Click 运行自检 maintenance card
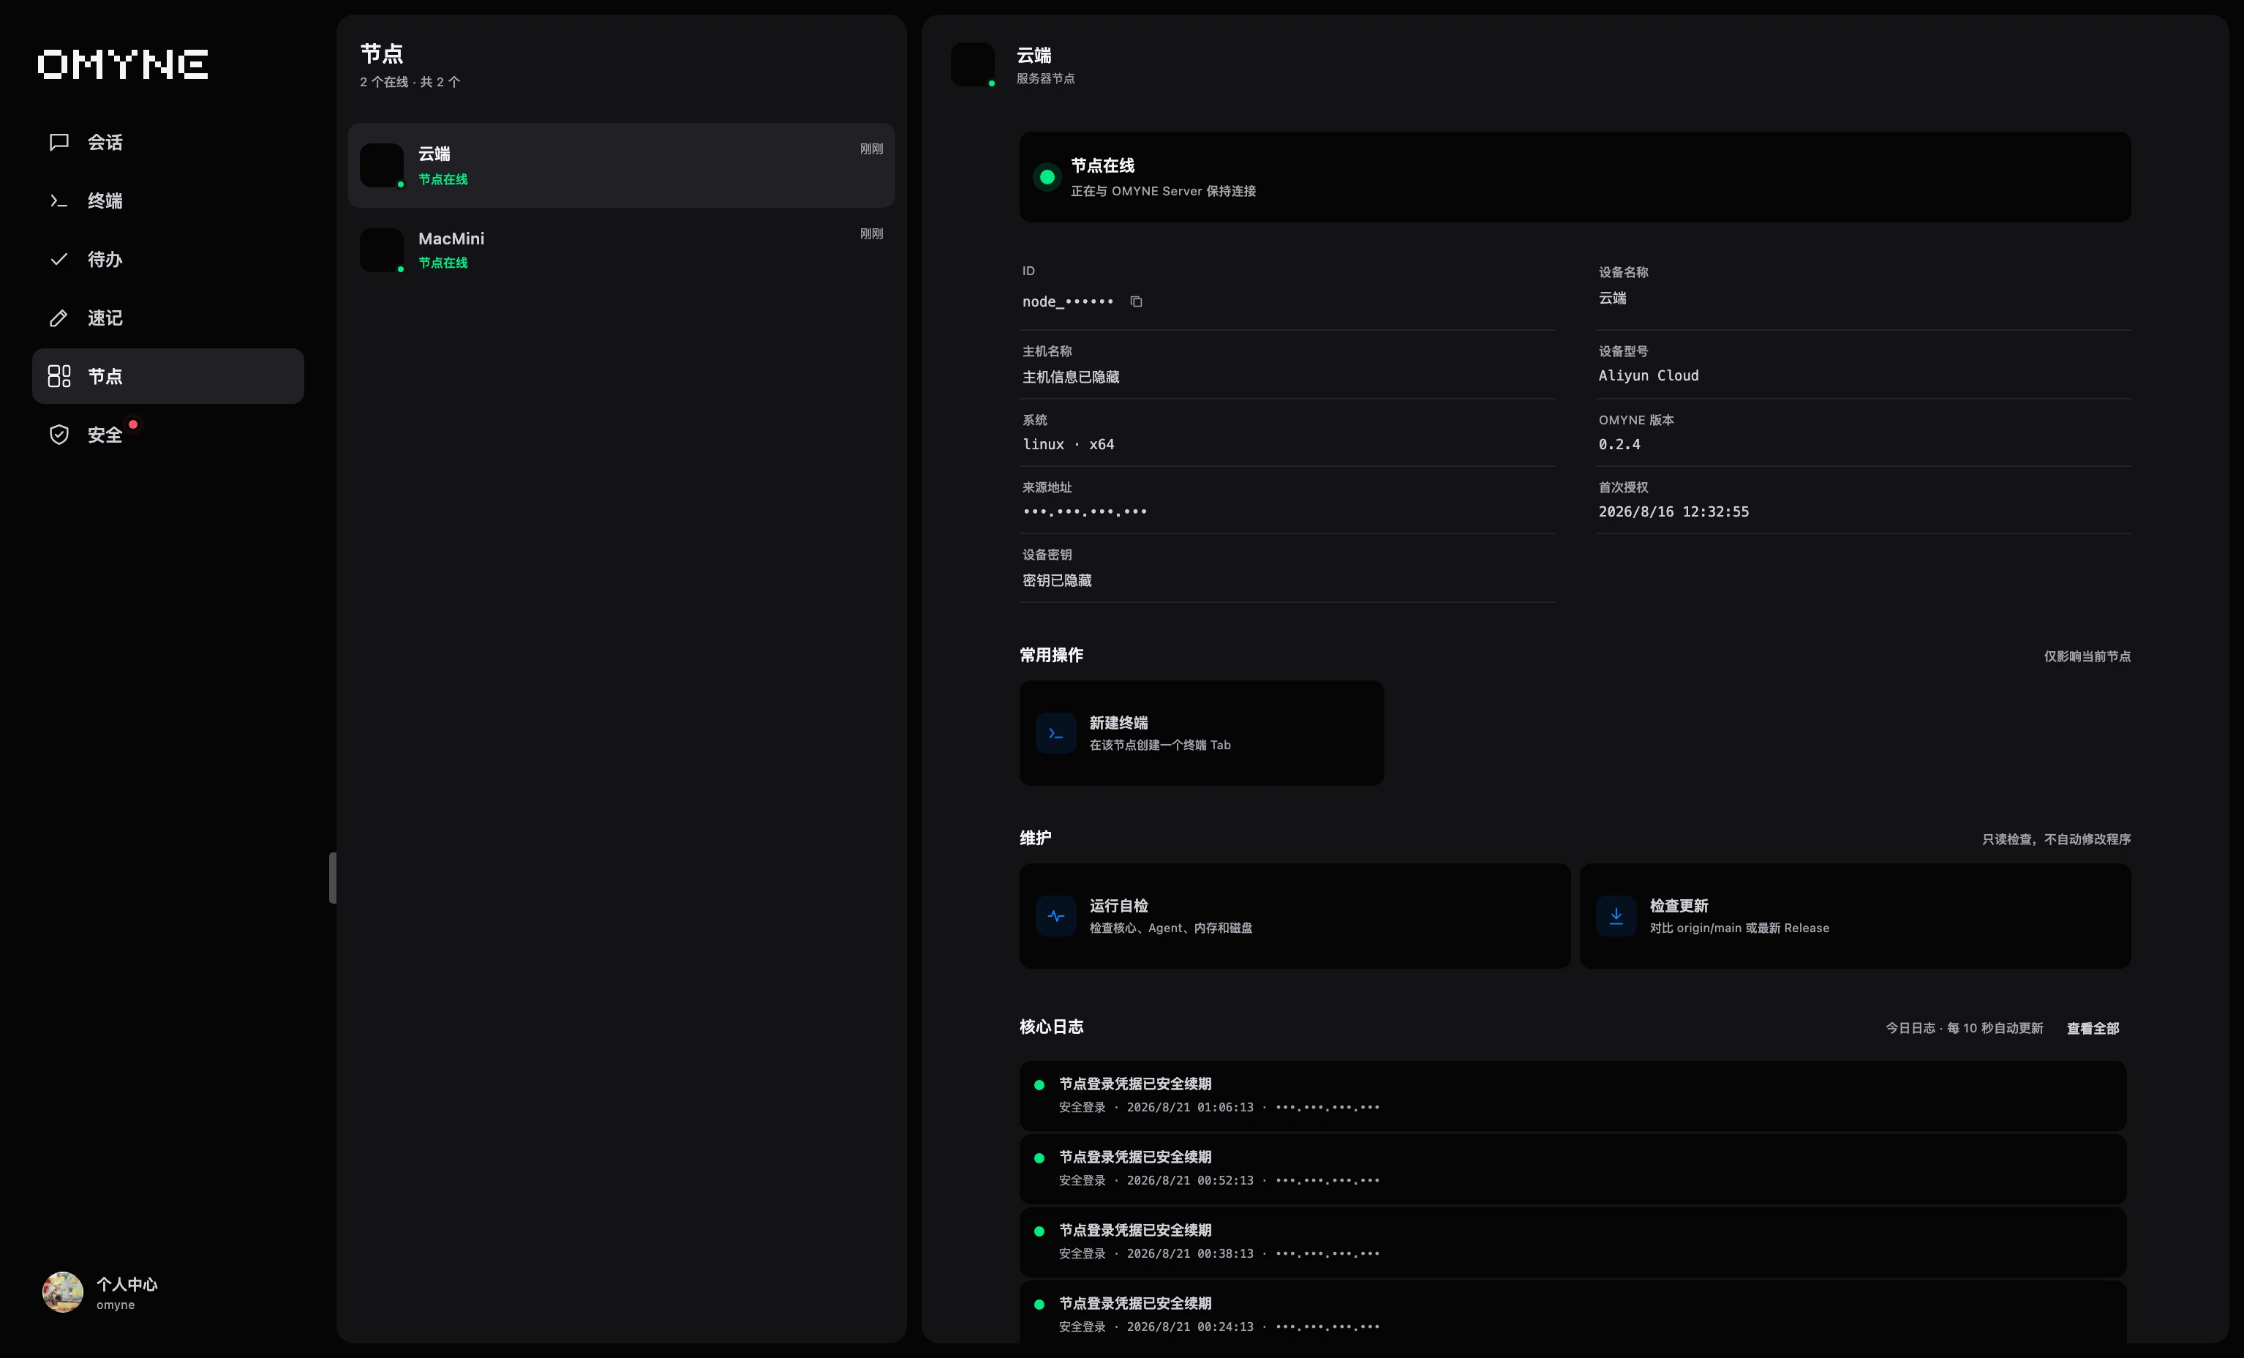The width and height of the screenshot is (2244, 1358). 1295,916
